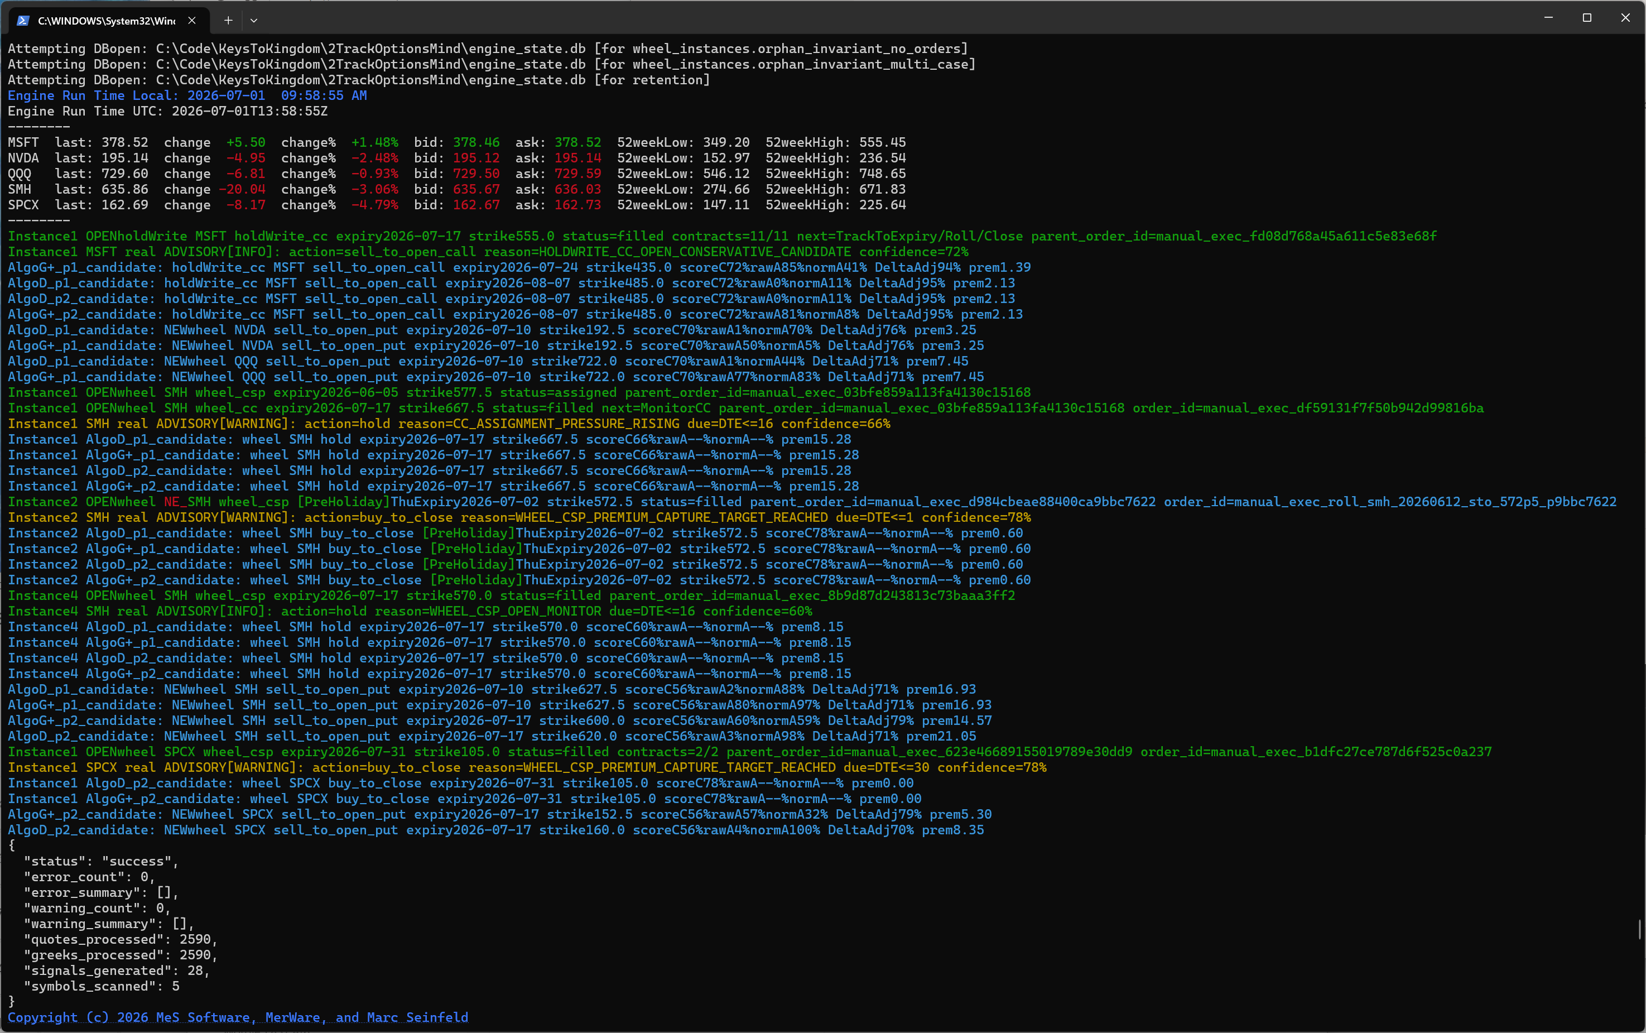The height and width of the screenshot is (1033, 1646).
Task: Click the Copyright MeS Software line
Action: tap(238, 1017)
